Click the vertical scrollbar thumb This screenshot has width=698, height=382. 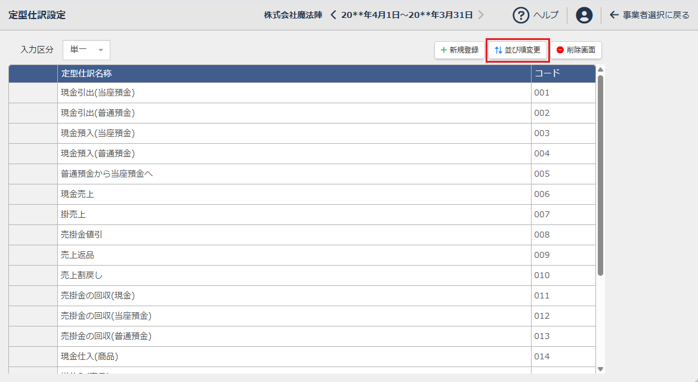click(600, 173)
